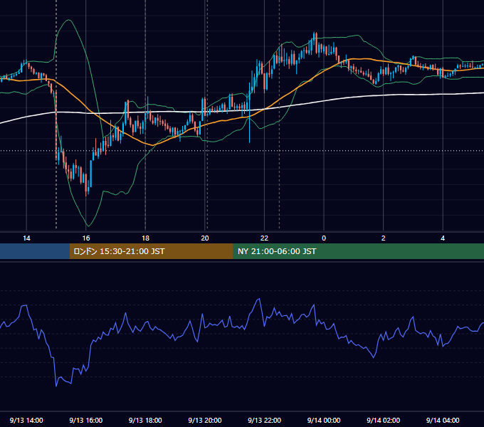Click the 9/13 22:00 indicator time label
The height and width of the screenshot is (427, 484).
coord(264,420)
